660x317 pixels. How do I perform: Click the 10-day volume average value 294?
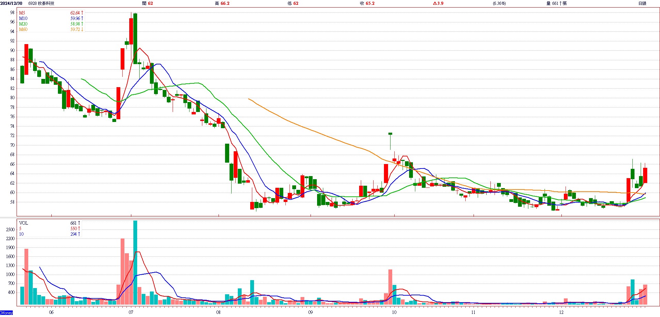pyautogui.click(x=74, y=234)
